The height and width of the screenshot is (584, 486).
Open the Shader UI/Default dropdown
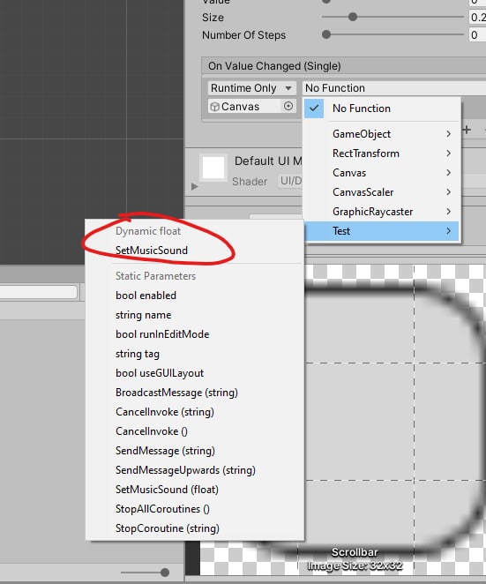(x=289, y=181)
